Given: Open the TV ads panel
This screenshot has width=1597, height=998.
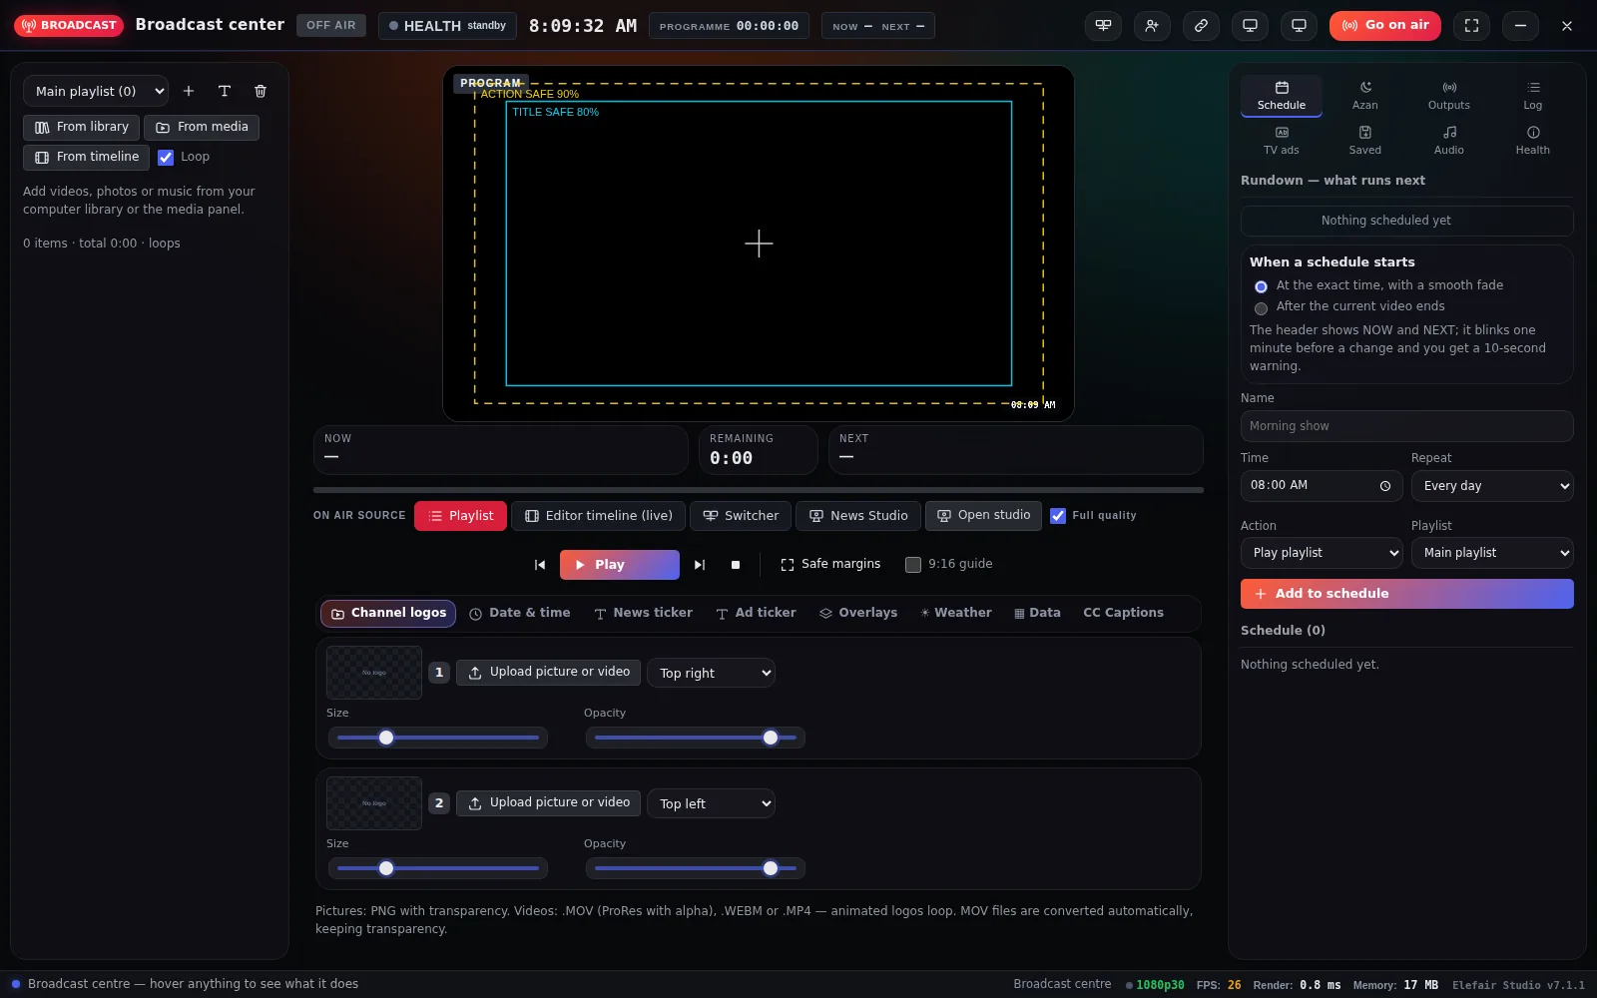Looking at the screenshot, I should (1282, 141).
